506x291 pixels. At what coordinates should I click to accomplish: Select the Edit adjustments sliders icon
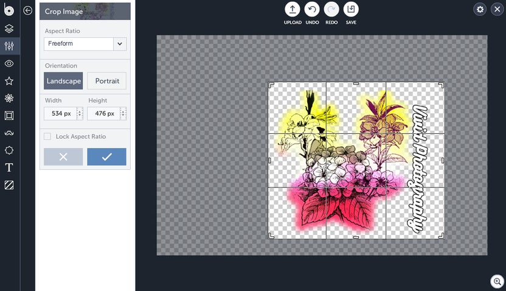pyautogui.click(x=9, y=46)
